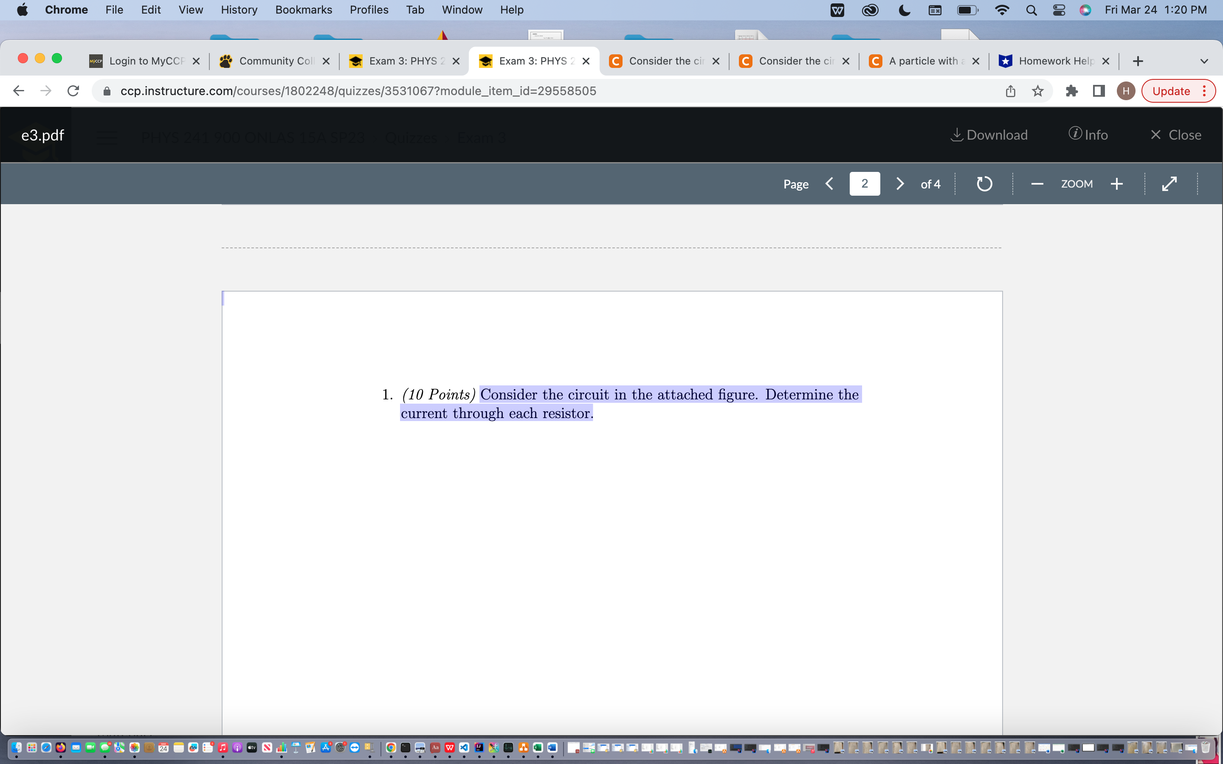This screenshot has width=1223, height=764.
Task: Open the PDF sidebar hamburger menu
Action: point(107,137)
